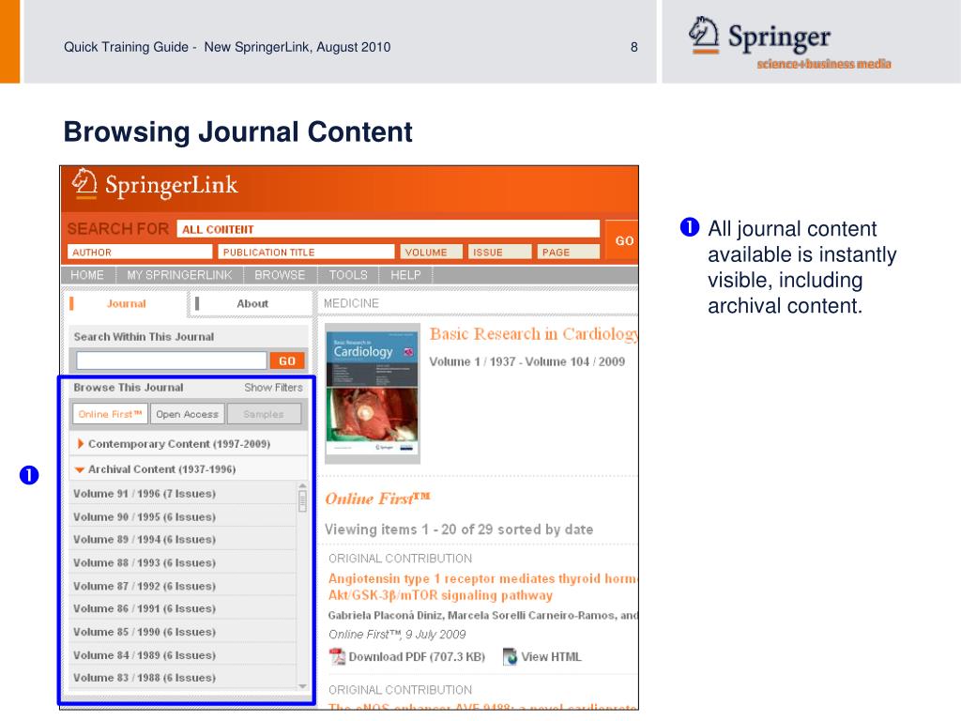Click the page number 8 in header
The height and width of the screenshot is (721, 961).
coord(634,47)
